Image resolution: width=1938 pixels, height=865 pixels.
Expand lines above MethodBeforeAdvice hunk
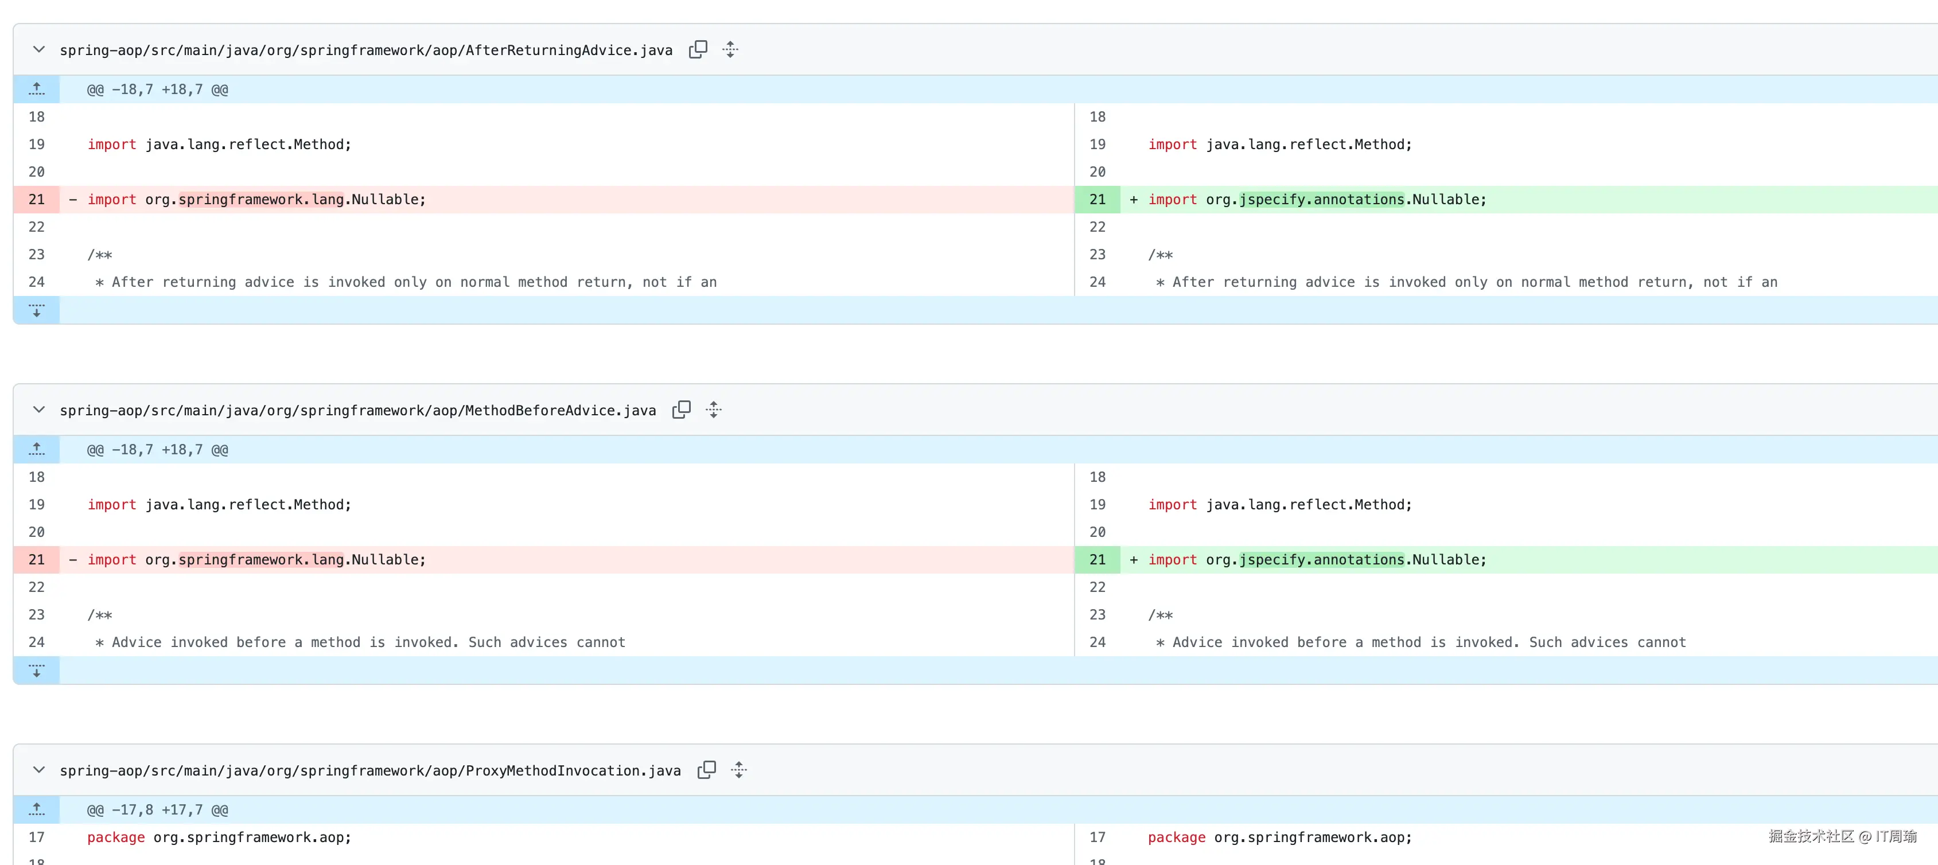click(36, 450)
